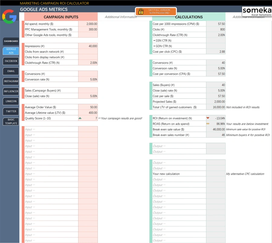Screen dimensions: 272x243
Task: Click 'Minimum buyers # for positive ROI' note
Action: coord(248,135)
